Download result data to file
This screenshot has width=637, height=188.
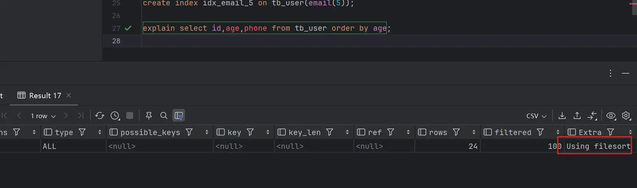pos(562,115)
